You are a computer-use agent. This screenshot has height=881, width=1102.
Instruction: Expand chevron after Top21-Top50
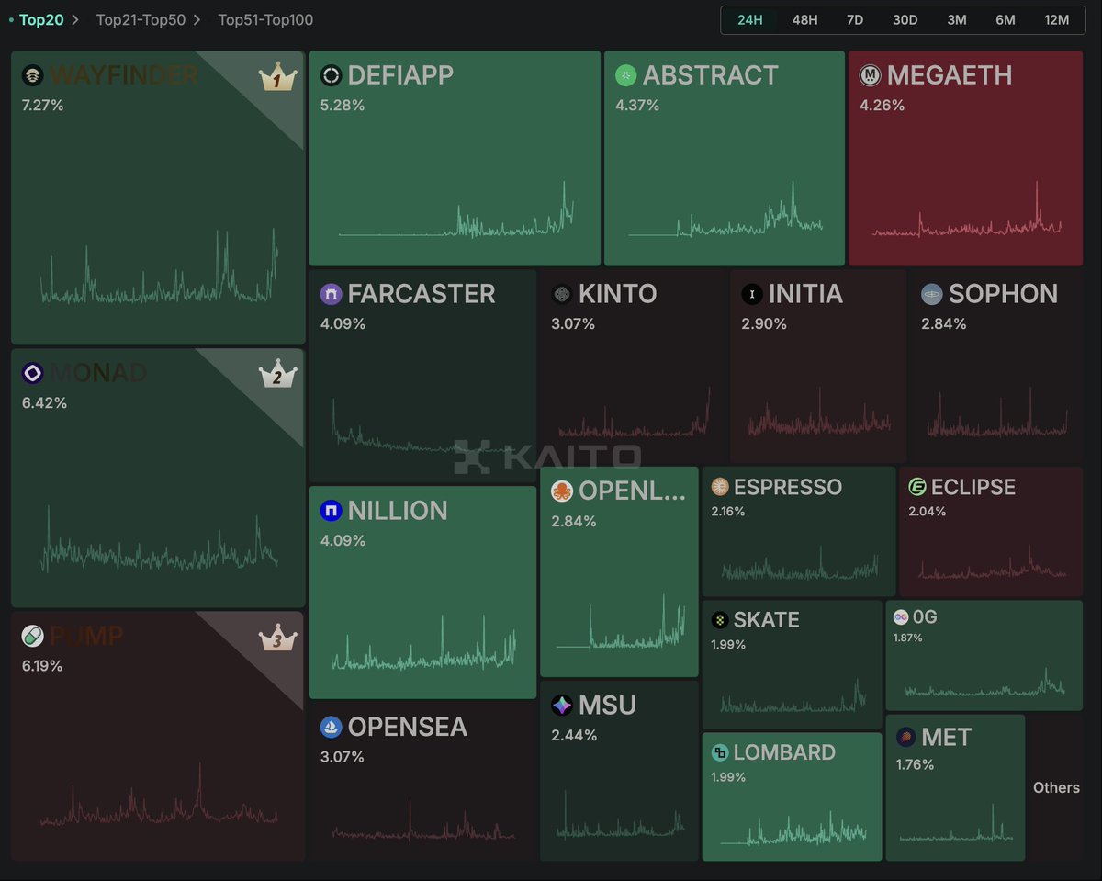pos(197,19)
